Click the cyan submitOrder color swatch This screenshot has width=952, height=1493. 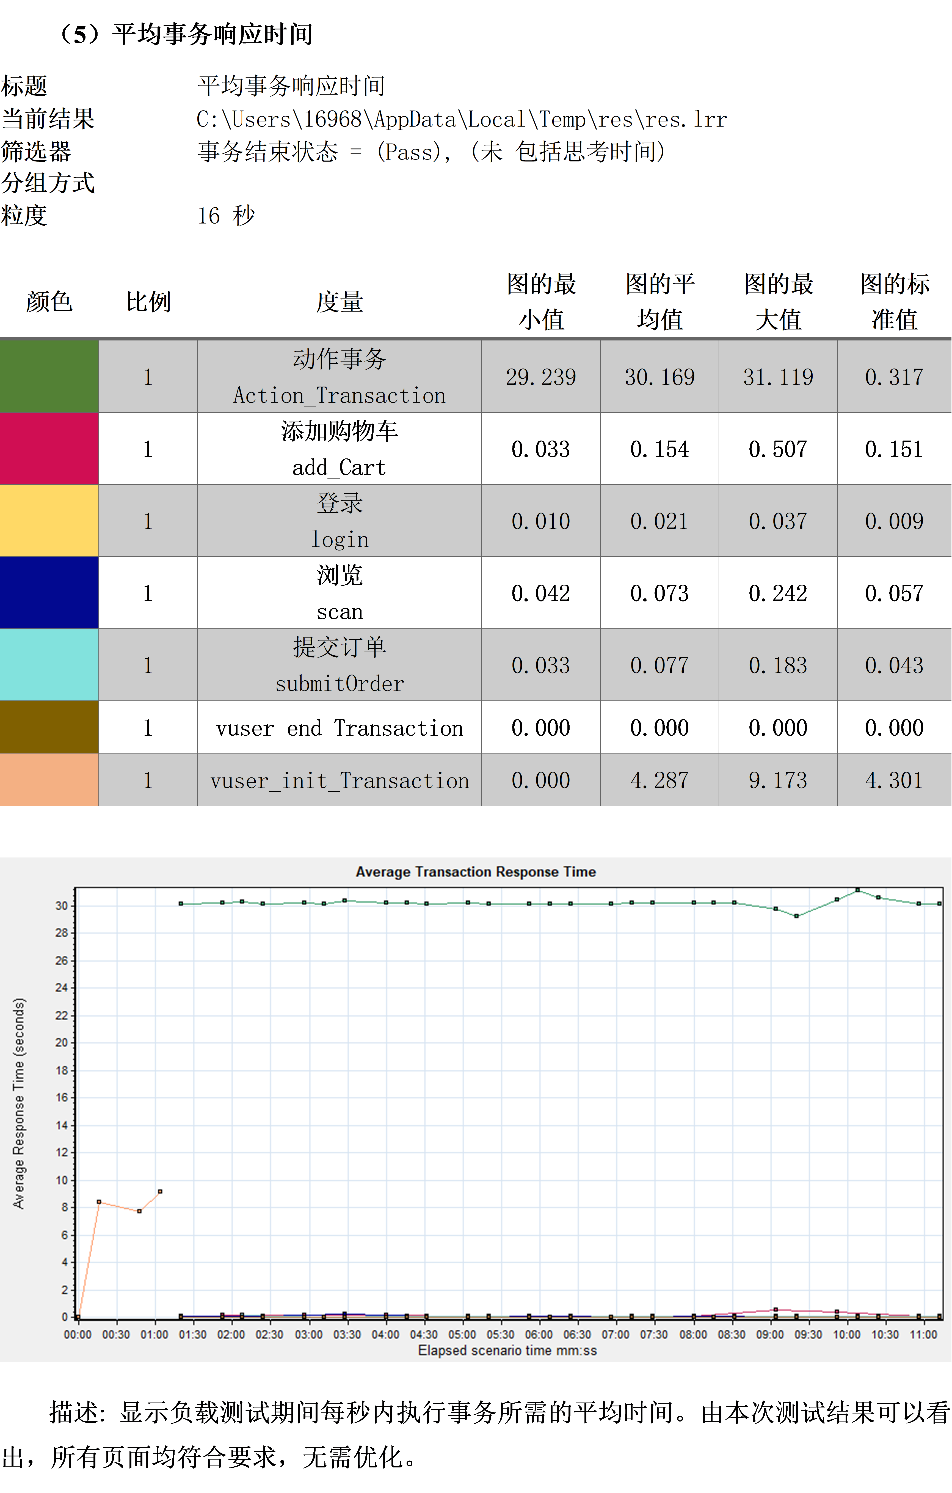pyautogui.click(x=49, y=665)
